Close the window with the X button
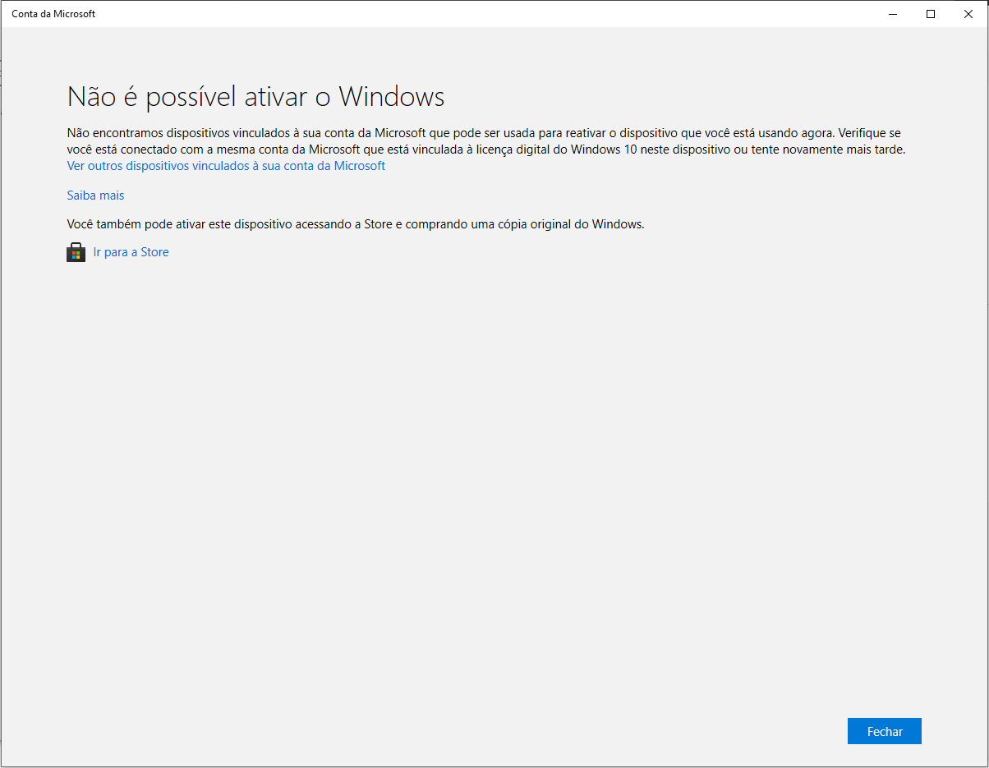Screen dimensions: 989x768 968,14
